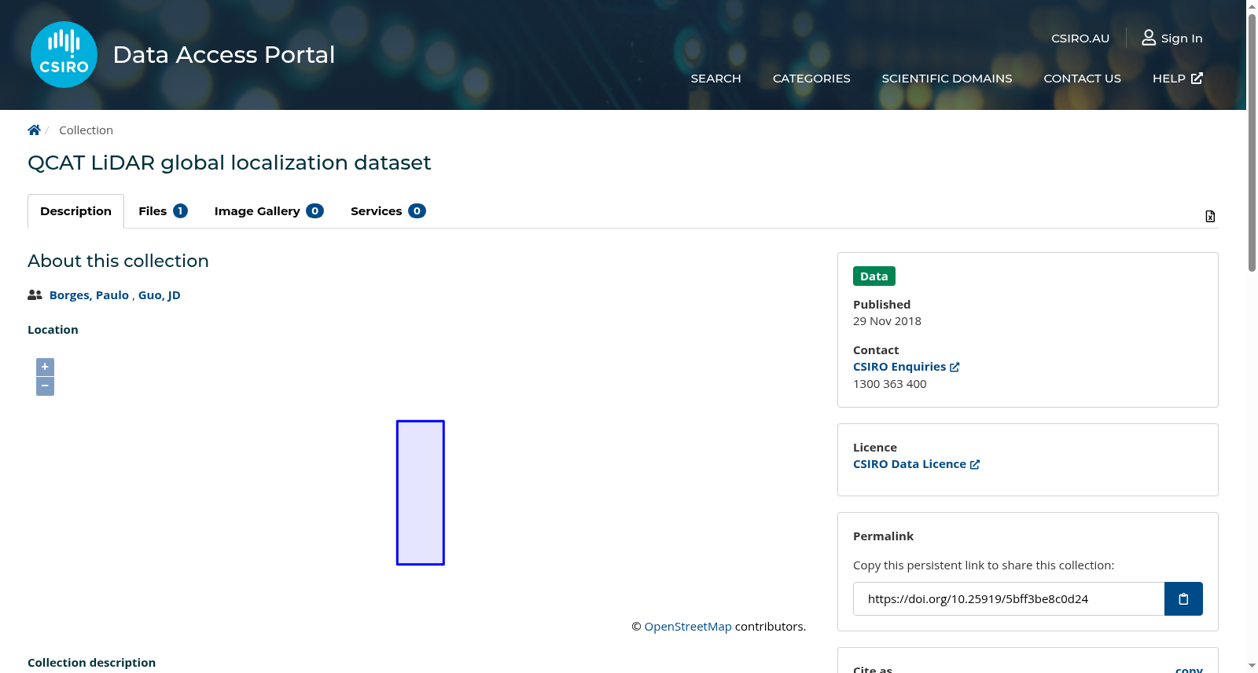The height and width of the screenshot is (673, 1258).
Task: Click the phone number 1300 363 400
Action: [x=889, y=384]
